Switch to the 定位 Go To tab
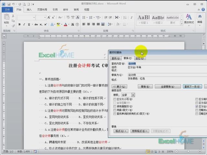This screenshot has width=207, height=155. coord(140,58)
